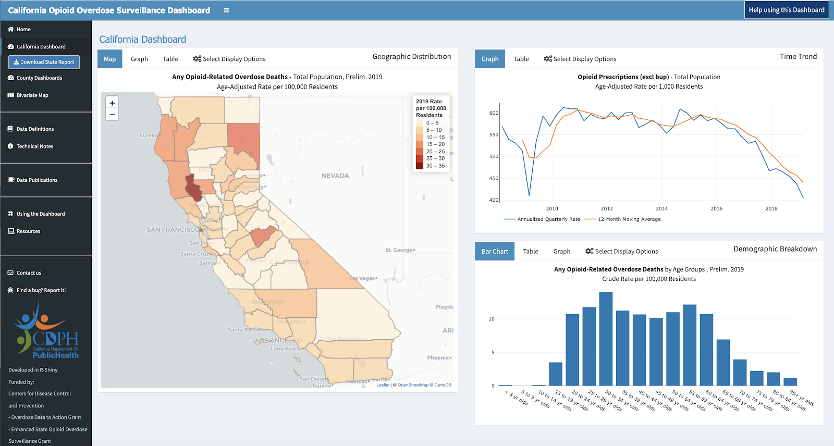The image size is (834, 446).
Task: Open Geographic Distribution Select Display Options
Action: pos(229,59)
